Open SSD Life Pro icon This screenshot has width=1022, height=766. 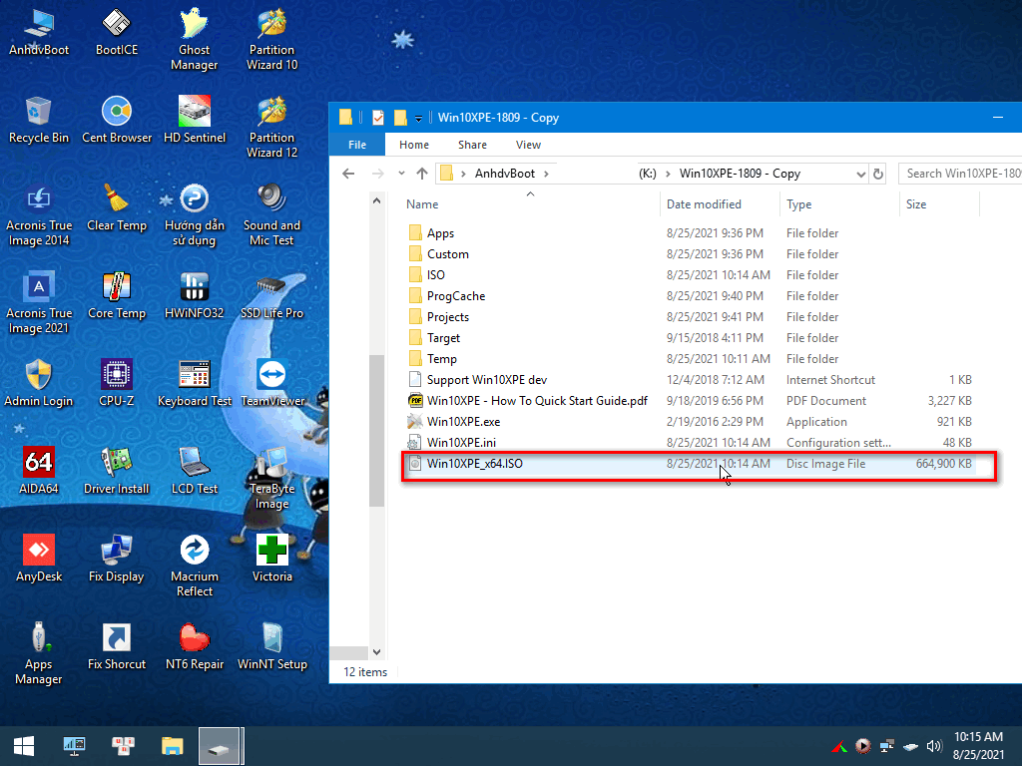point(271,296)
